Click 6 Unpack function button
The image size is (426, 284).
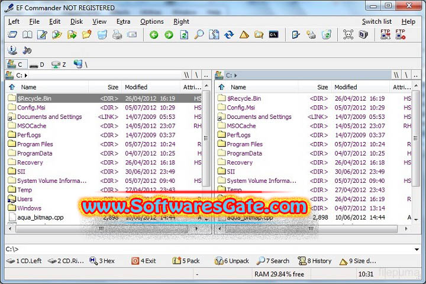232,261
